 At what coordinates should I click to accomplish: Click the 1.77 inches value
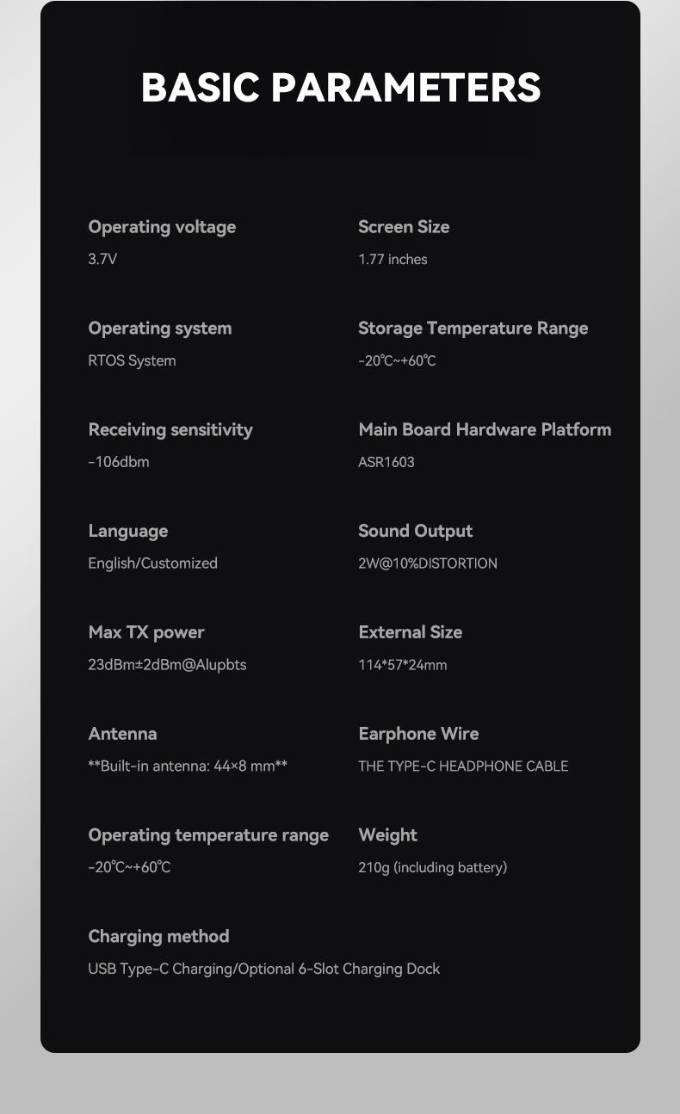click(x=393, y=259)
